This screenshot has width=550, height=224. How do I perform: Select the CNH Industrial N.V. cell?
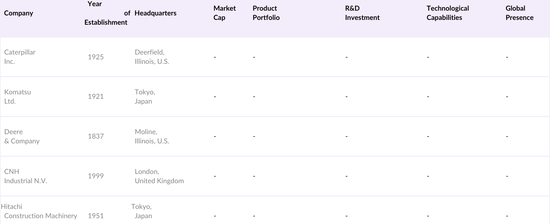click(x=25, y=176)
